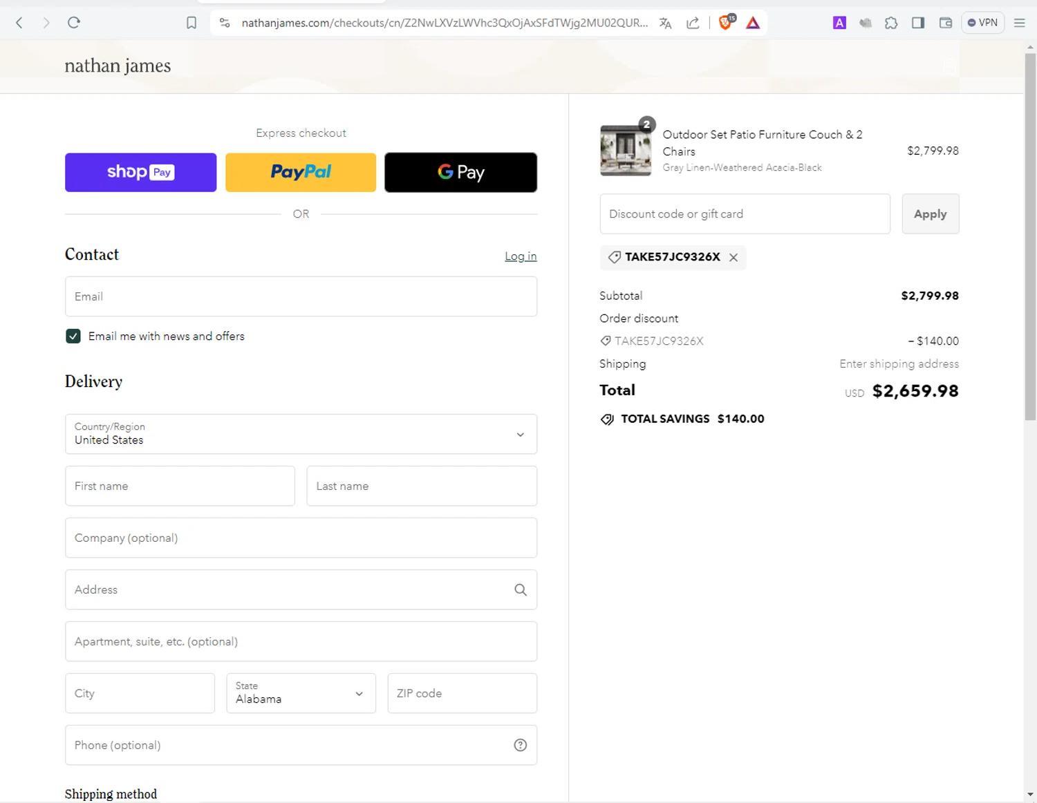Share this page via the share icon

693,23
